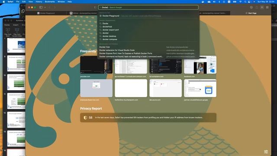
Task: Open the Apple menu
Action: click(x=3, y=2)
